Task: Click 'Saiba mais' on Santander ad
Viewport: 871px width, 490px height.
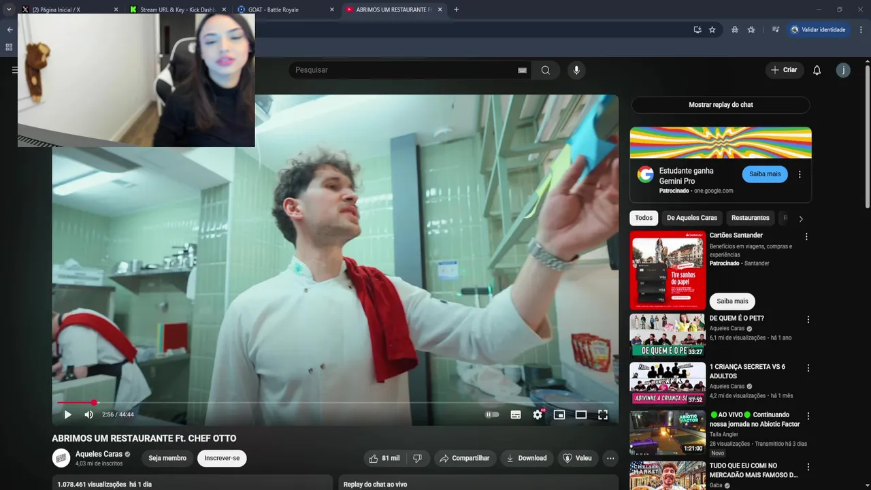Action: point(732,301)
